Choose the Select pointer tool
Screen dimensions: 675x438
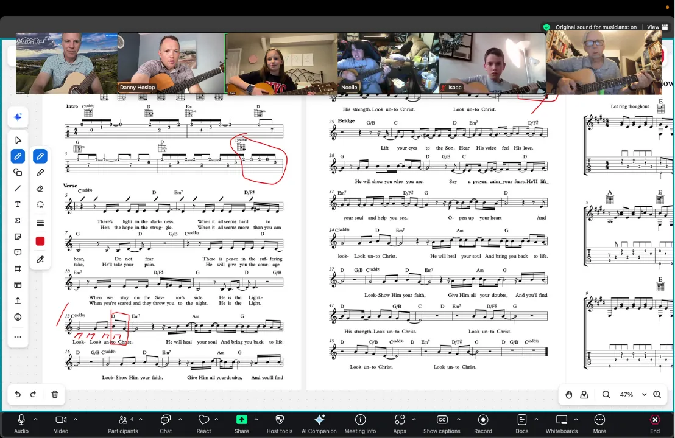(x=18, y=140)
